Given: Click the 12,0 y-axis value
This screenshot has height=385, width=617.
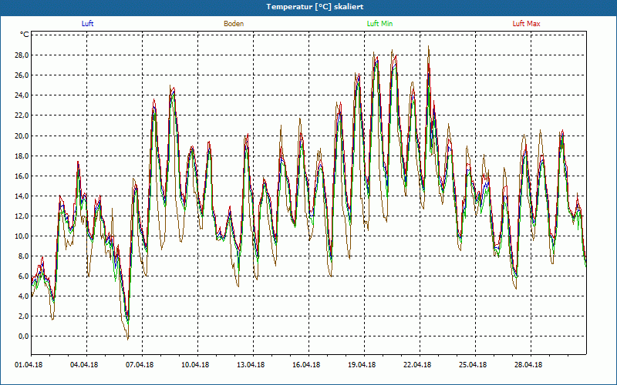Looking at the screenshot, I should coord(22,216).
